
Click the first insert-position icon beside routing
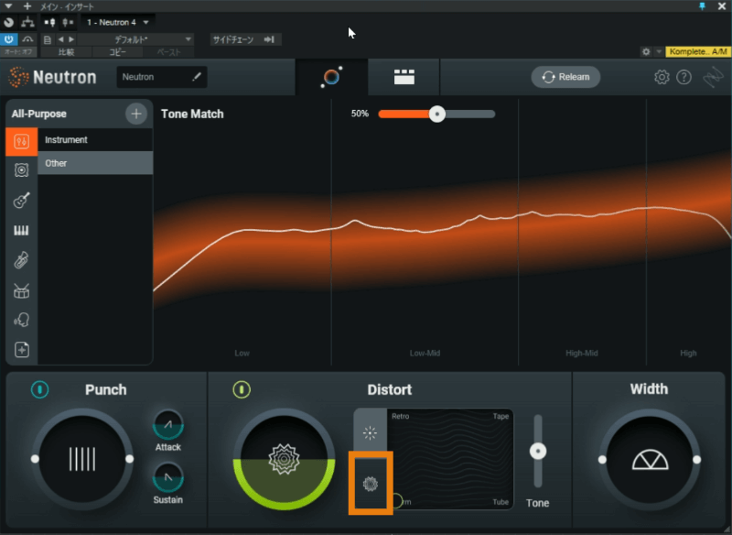point(49,22)
